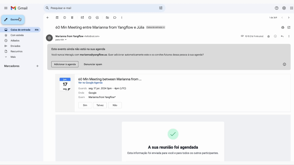The image size is (294, 165).
Task: Open message more options menu
Action: coord(289,36)
